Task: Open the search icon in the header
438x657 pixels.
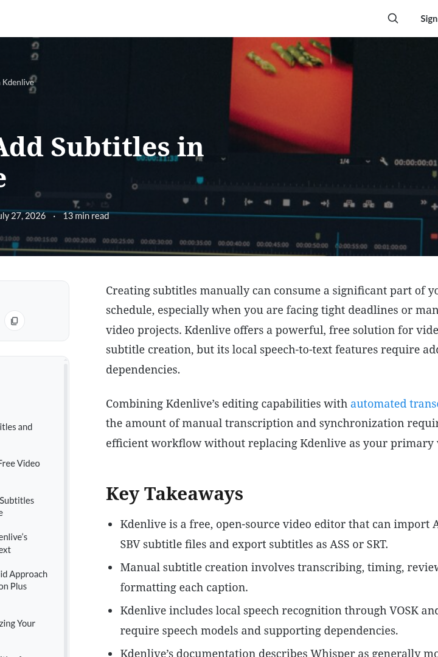Action: [393, 18]
